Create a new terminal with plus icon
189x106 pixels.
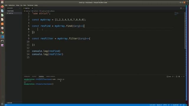172,77
